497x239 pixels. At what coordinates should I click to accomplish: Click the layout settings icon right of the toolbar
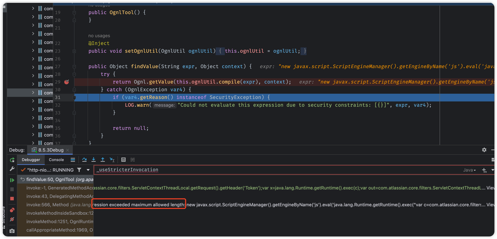tap(493, 160)
